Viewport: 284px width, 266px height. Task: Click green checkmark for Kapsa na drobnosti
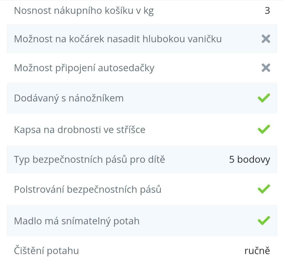click(x=264, y=129)
